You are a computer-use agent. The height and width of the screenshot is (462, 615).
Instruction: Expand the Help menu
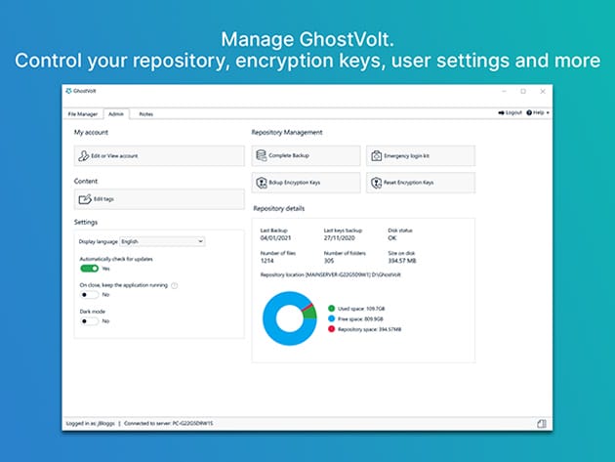pyautogui.click(x=539, y=113)
